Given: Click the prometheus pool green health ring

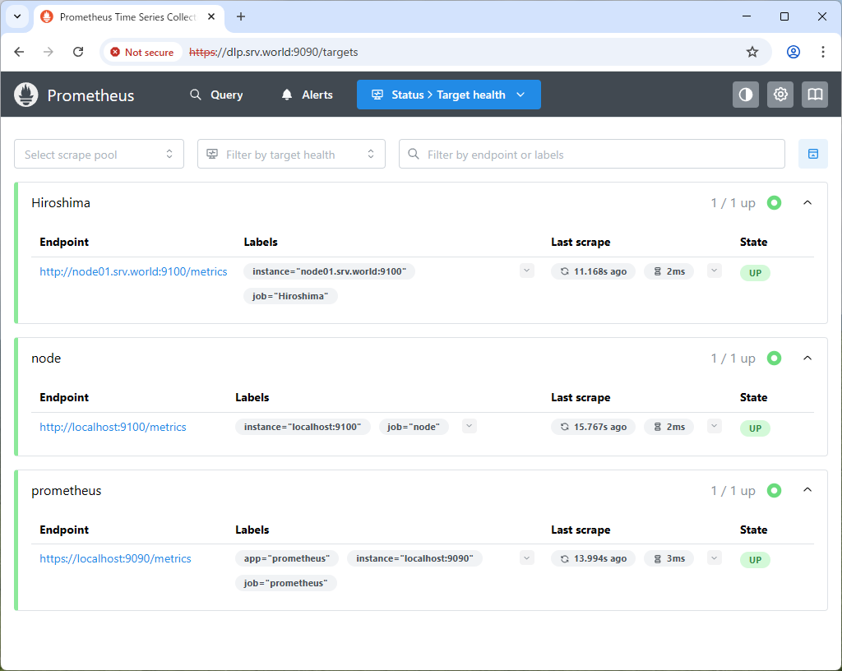Looking at the screenshot, I should [774, 491].
